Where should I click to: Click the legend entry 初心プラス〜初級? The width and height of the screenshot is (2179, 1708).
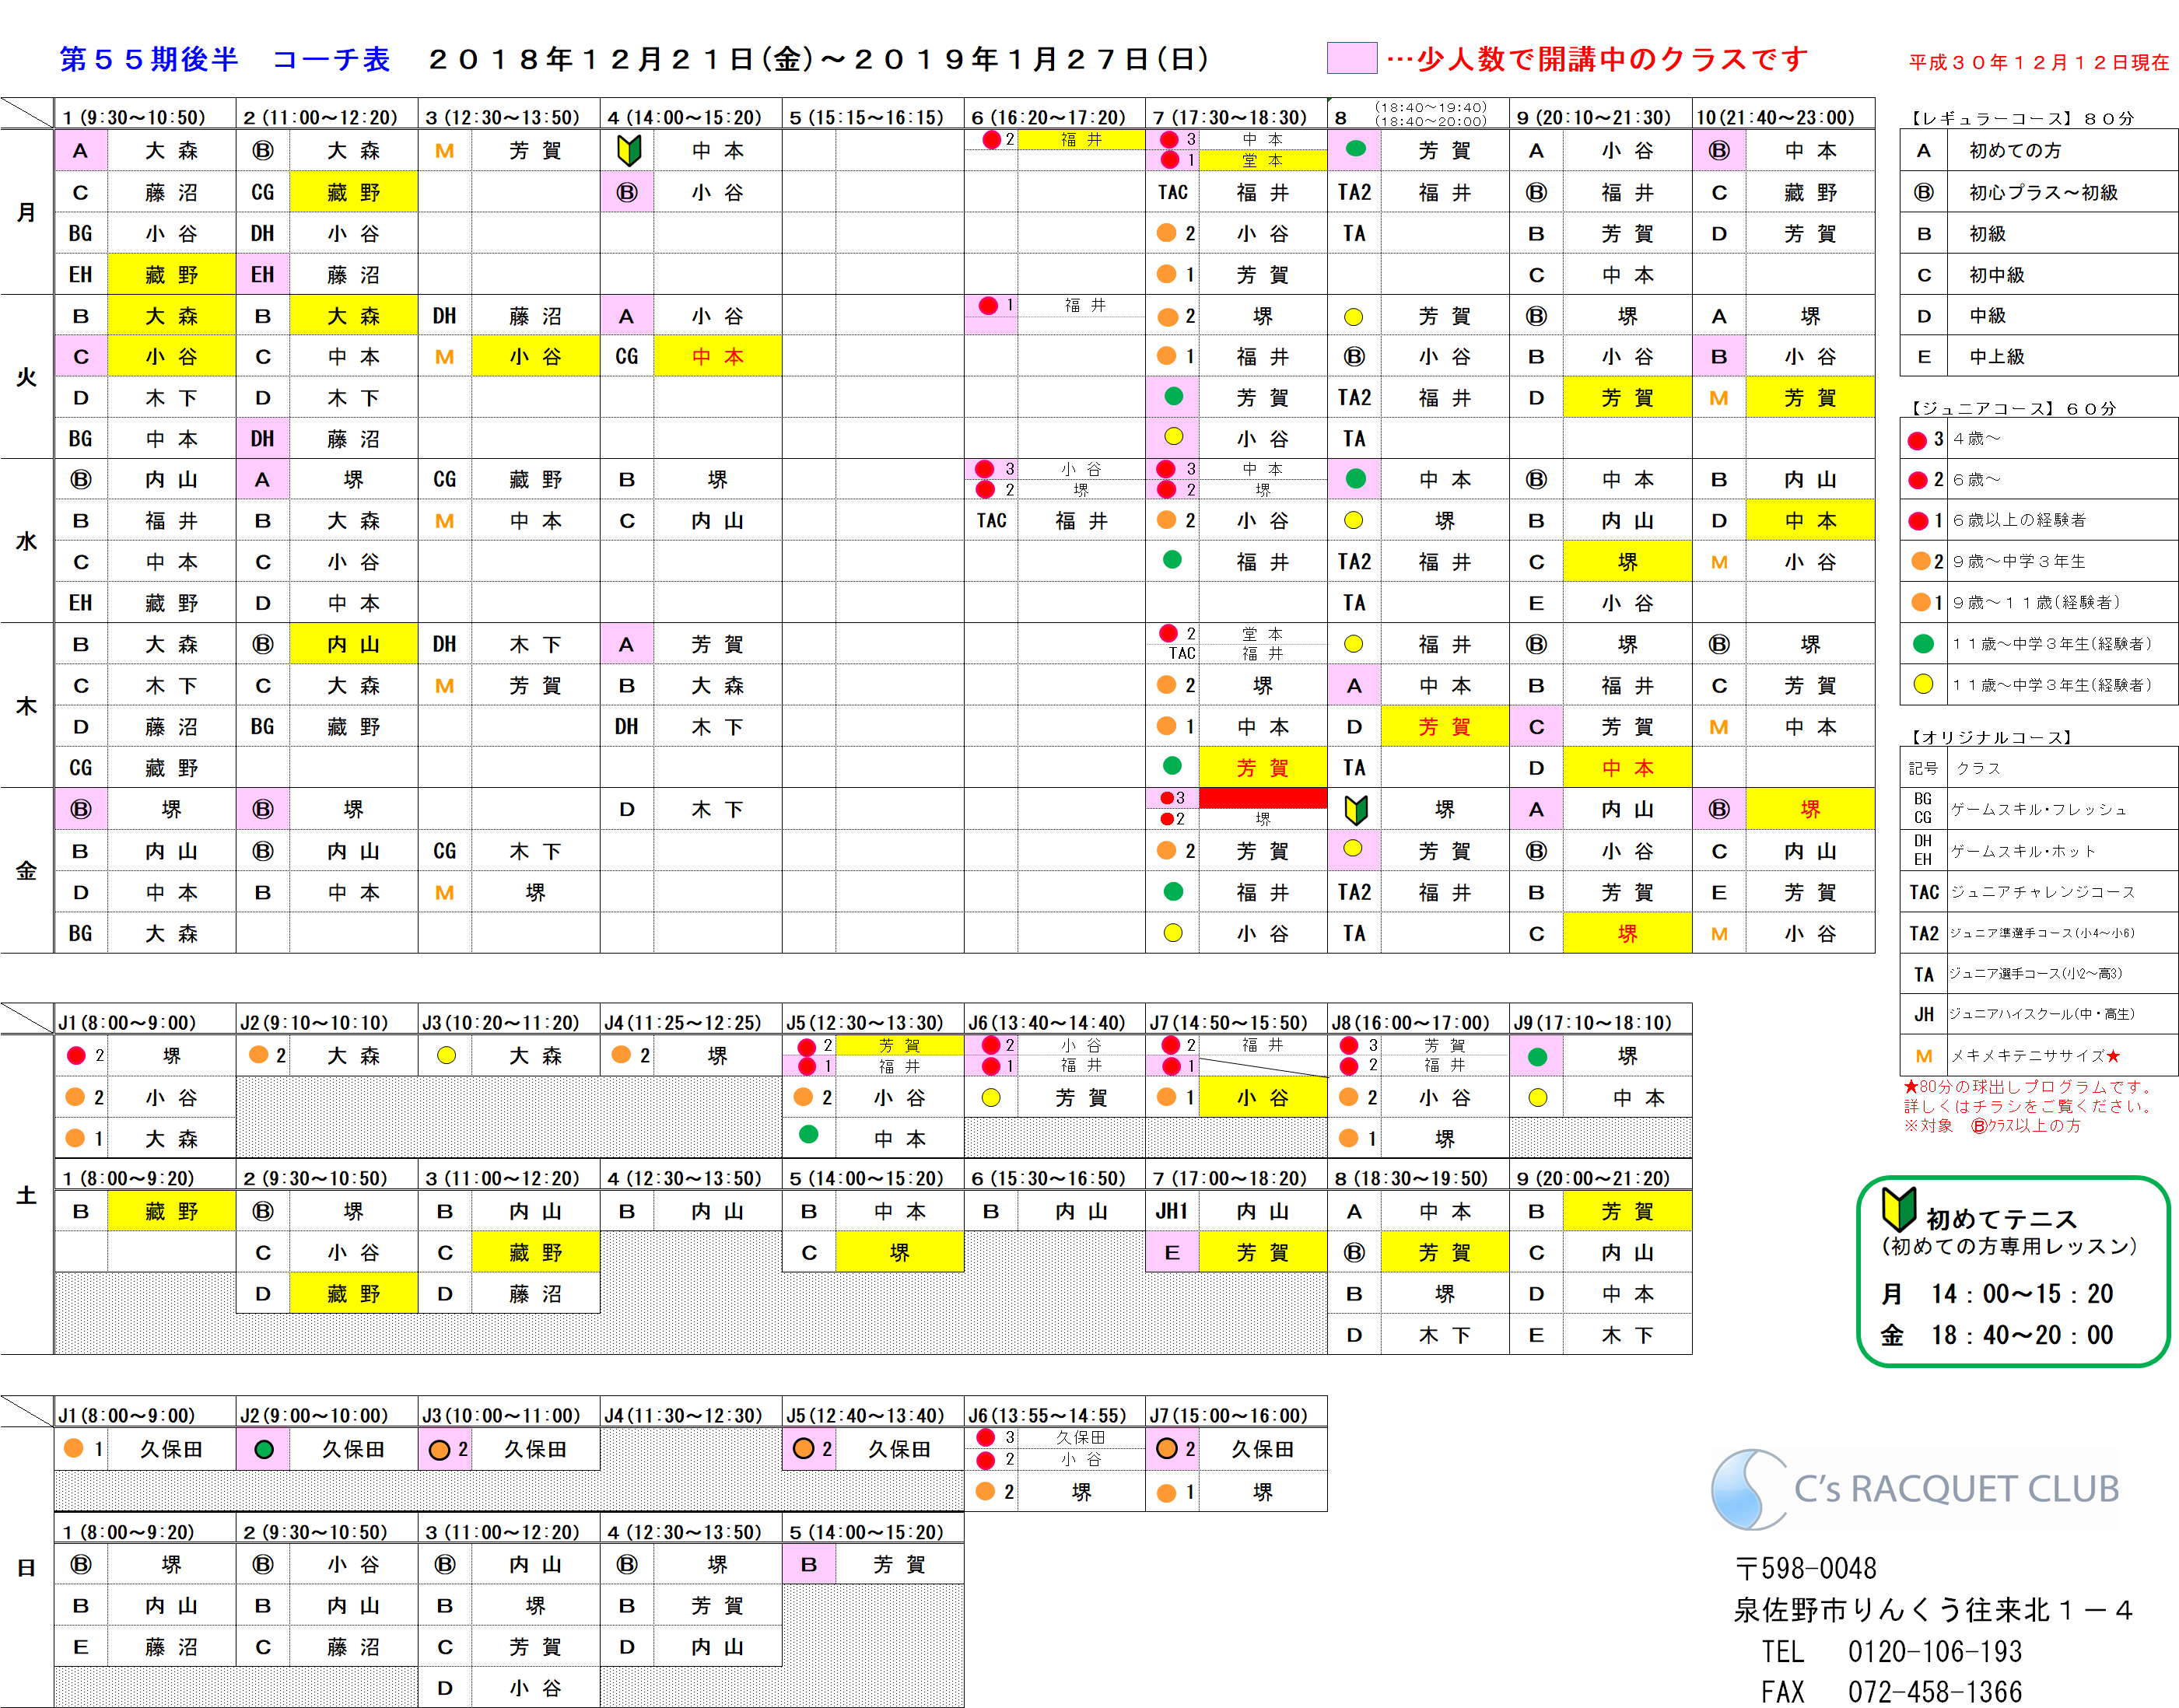click(2043, 192)
